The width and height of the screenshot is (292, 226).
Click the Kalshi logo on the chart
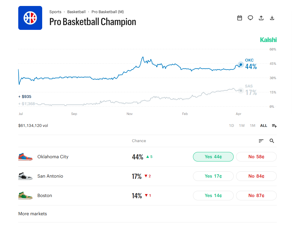click(268, 39)
